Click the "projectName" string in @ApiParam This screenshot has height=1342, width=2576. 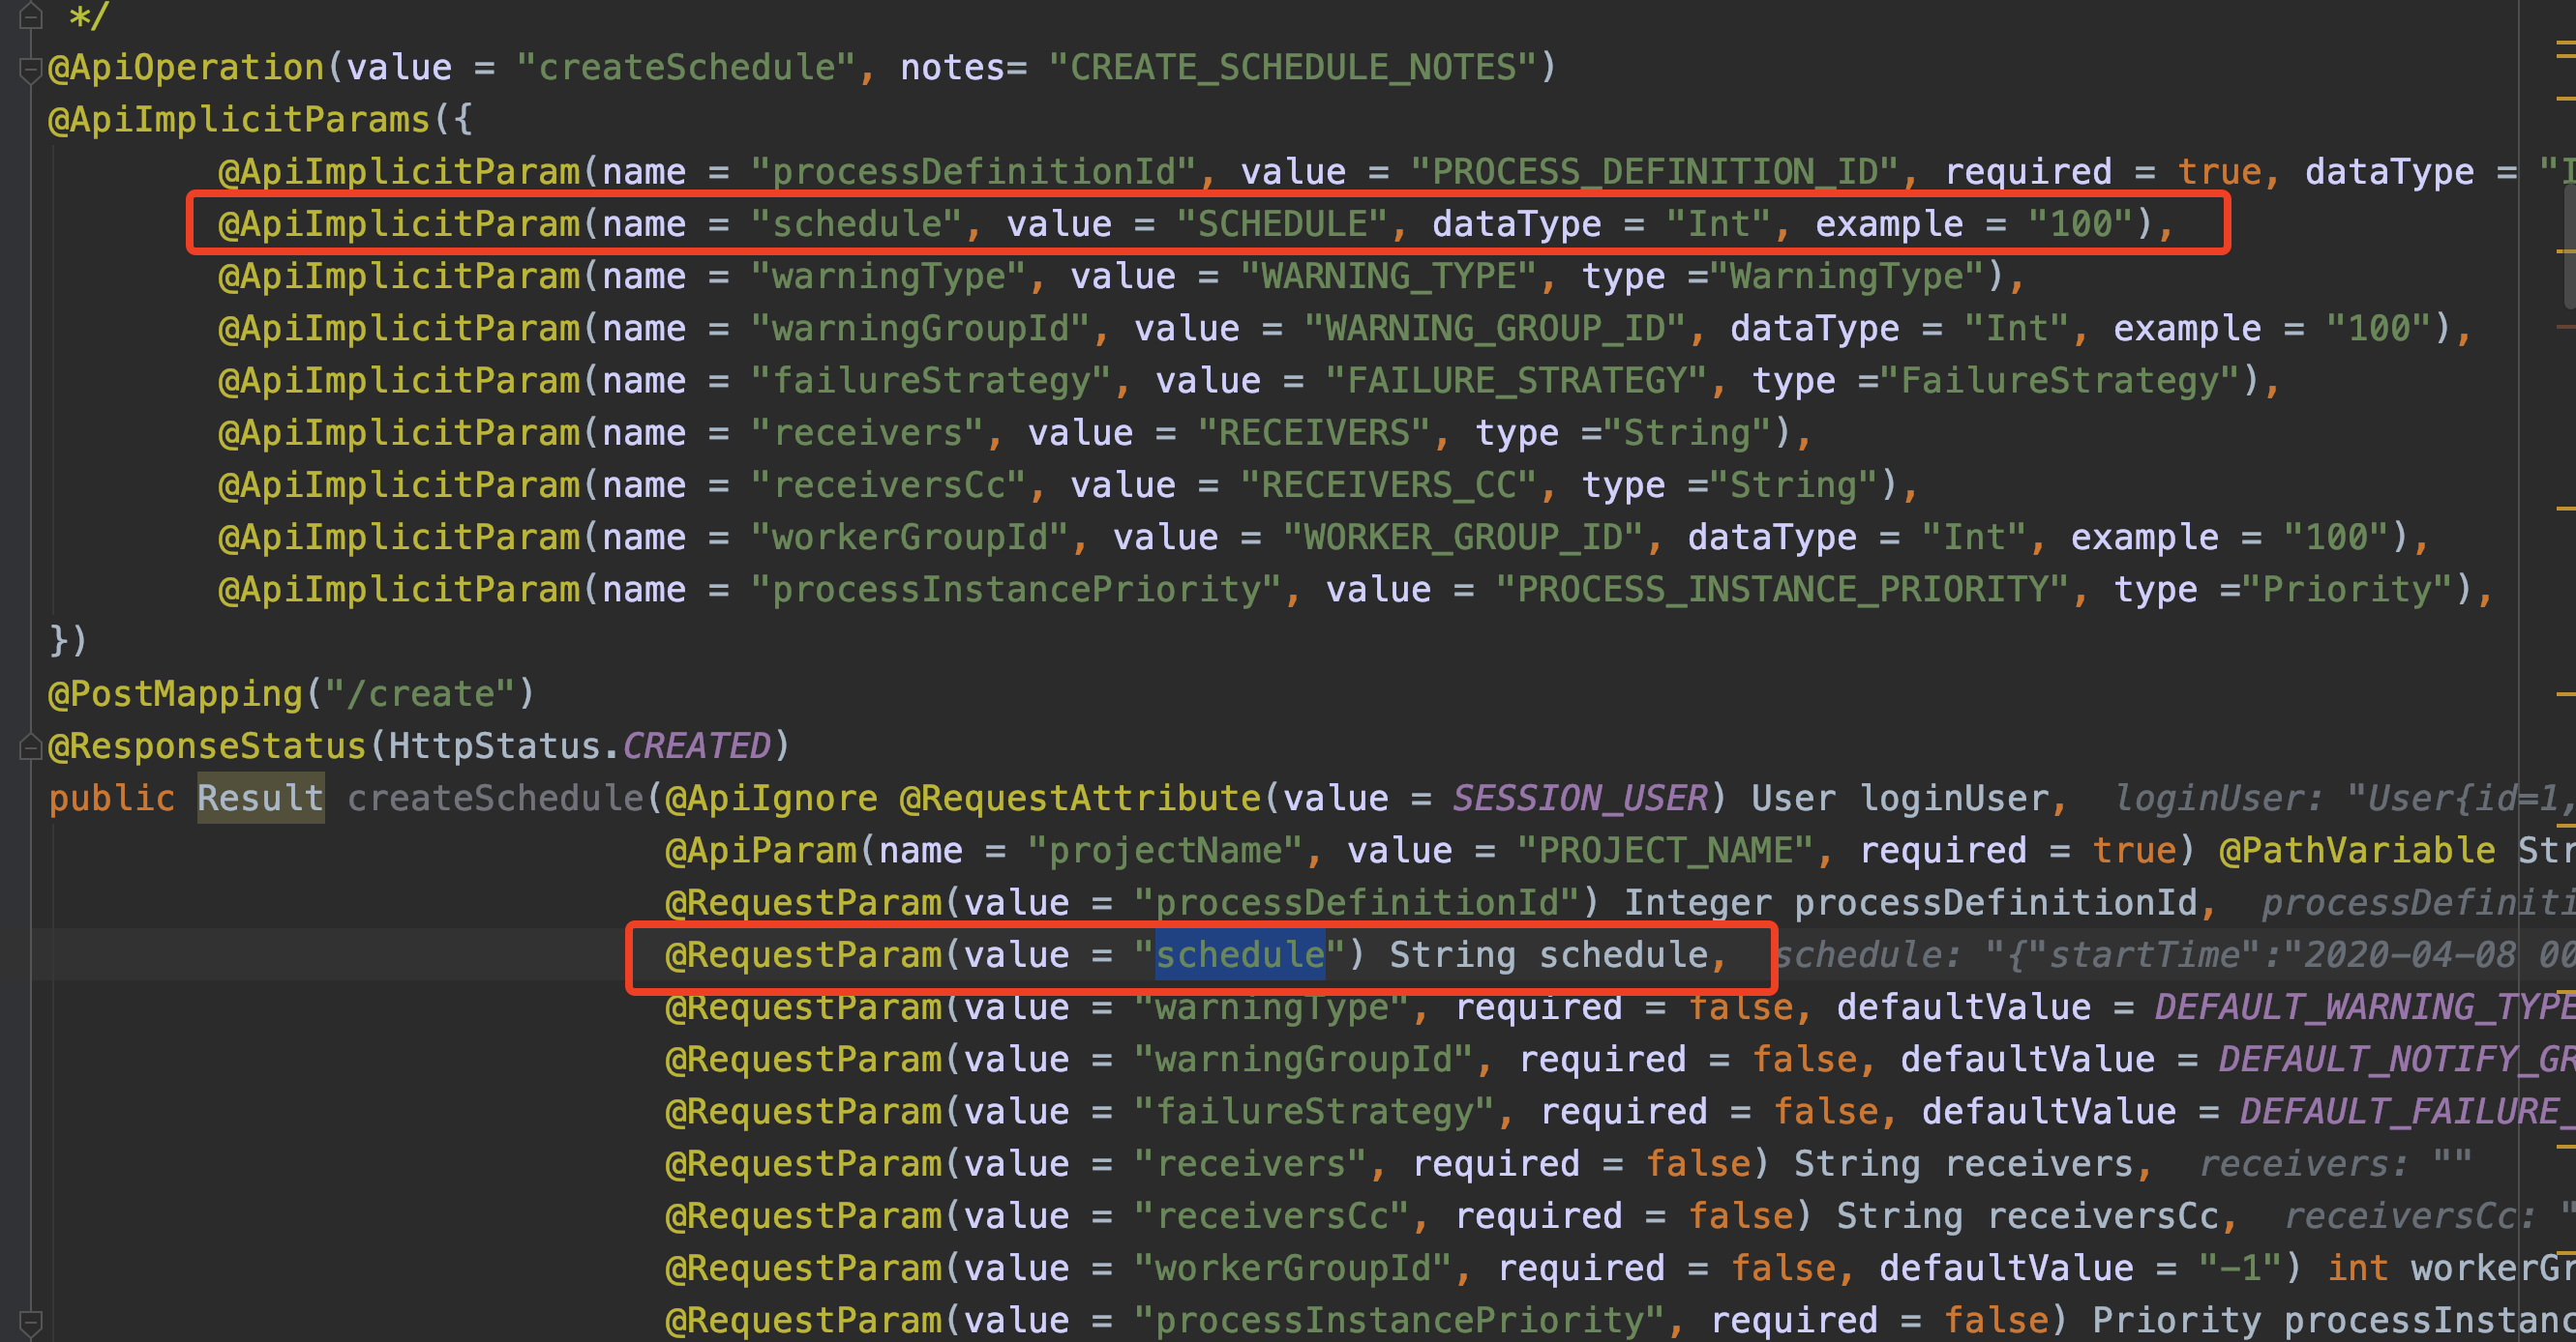tap(1165, 851)
